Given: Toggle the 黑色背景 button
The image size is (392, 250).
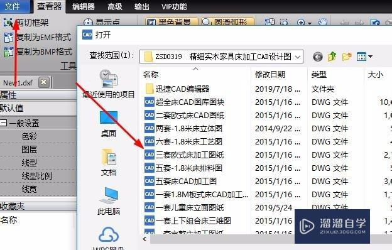Looking at the screenshot, I should (171, 22).
